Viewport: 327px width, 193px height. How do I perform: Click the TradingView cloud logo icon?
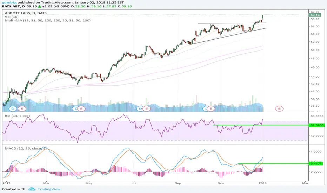[32, 189]
